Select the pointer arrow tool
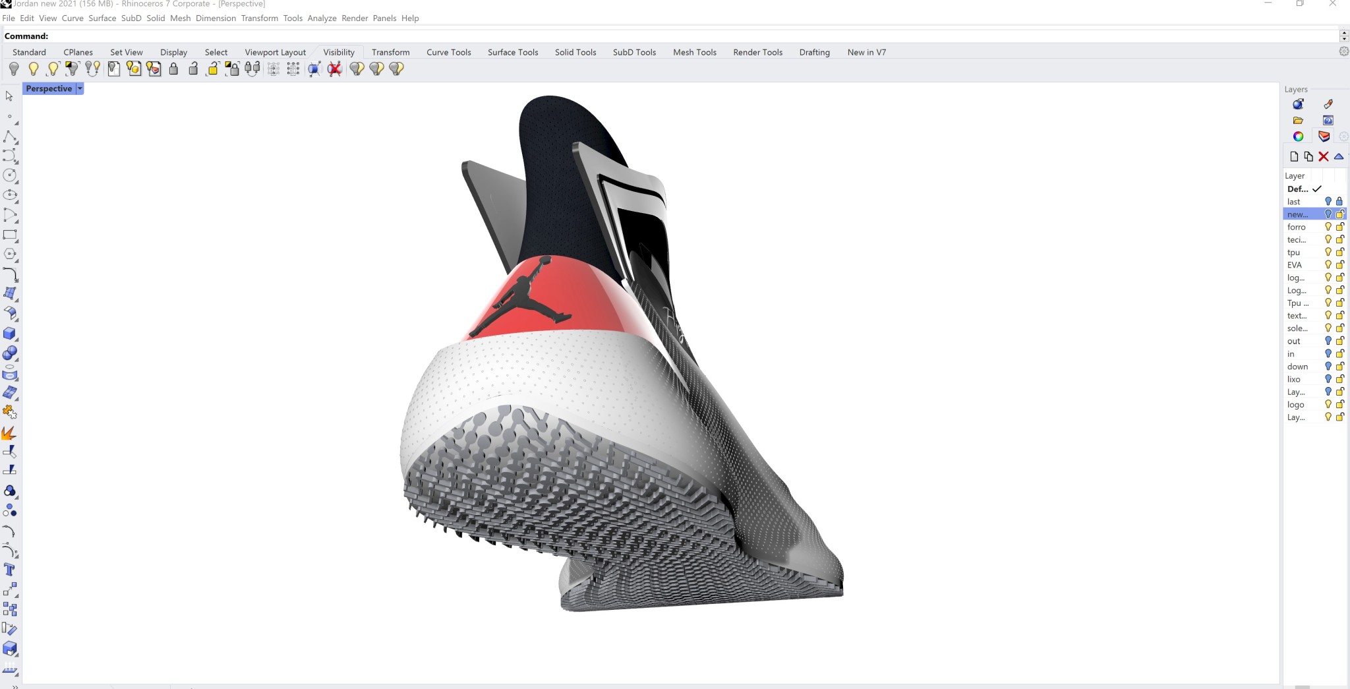 pyautogui.click(x=9, y=96)
